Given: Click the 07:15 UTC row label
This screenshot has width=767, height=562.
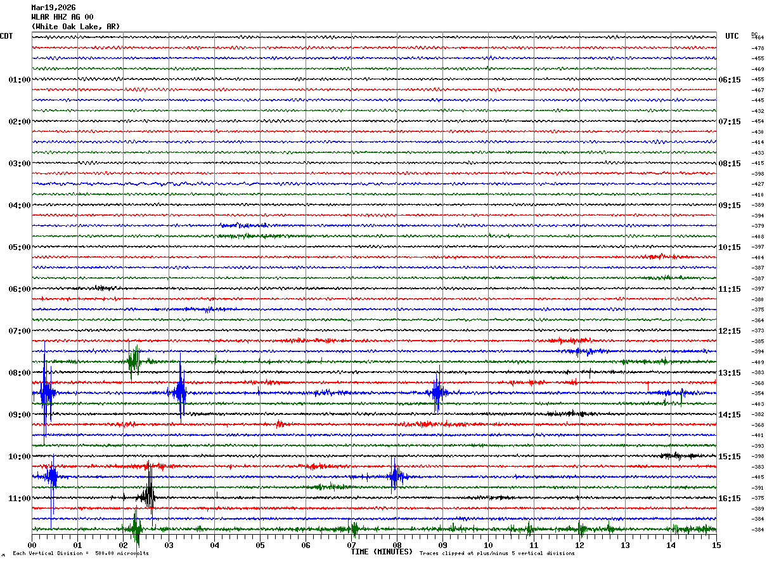Looking at the screenshot, I should (730, 122).
